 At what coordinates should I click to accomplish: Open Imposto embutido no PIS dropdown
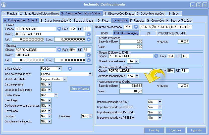160,102
